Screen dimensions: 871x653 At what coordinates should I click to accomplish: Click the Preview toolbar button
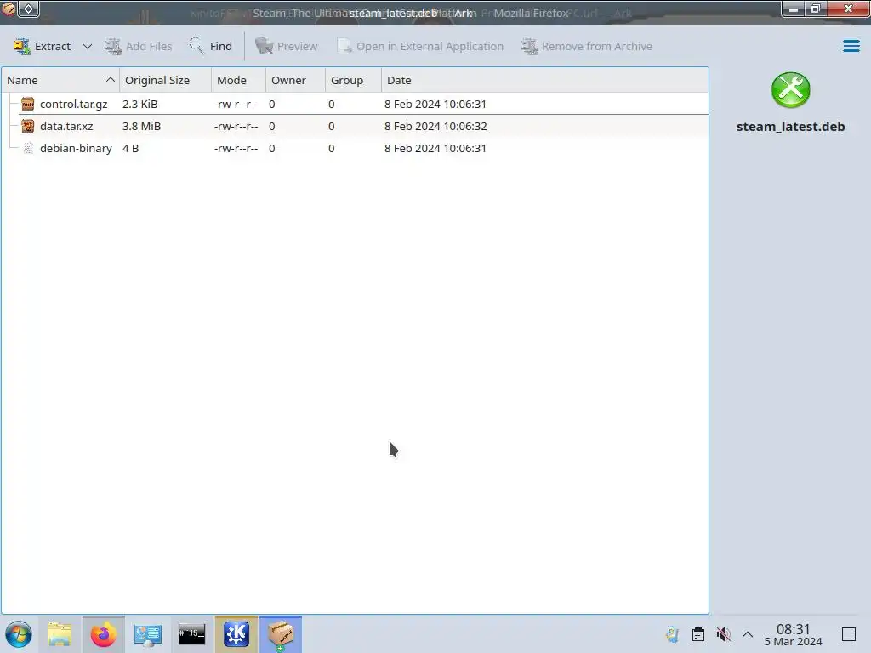pos(286,46)
